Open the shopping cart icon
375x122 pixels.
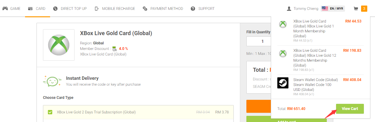pos(356,9)
